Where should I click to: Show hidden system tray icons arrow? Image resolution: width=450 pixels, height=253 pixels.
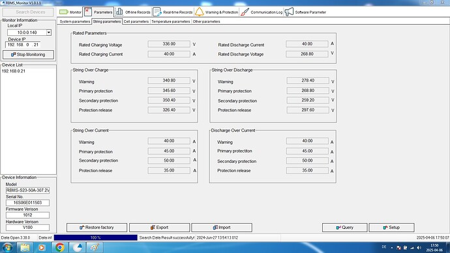point(392,248)
